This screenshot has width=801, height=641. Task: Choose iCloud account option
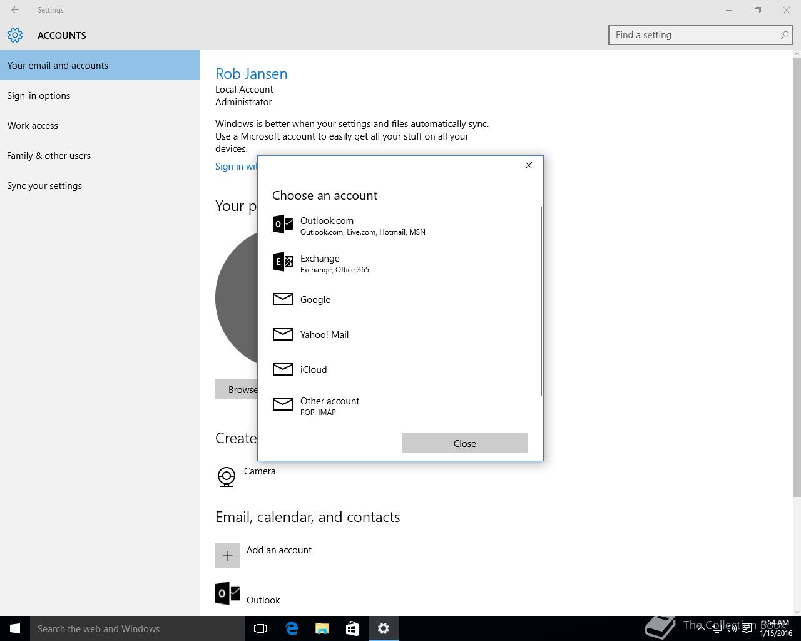399,369
